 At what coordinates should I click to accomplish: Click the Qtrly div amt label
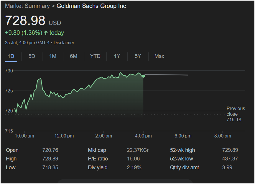(x=185, y=168)
